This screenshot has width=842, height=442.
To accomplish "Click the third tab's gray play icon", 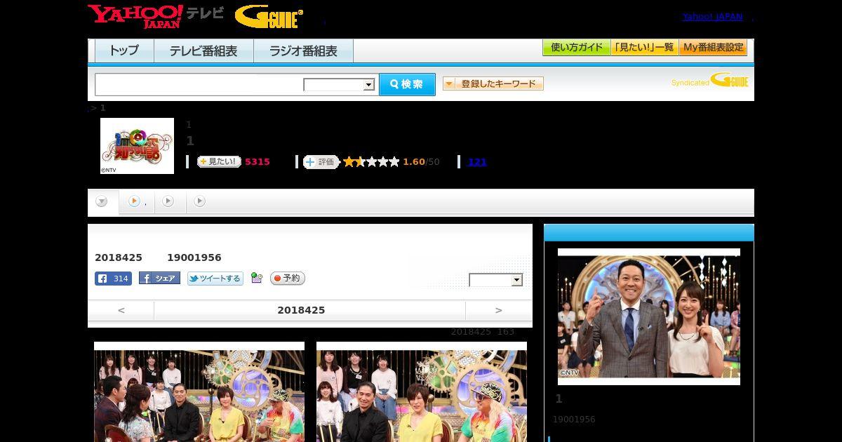I will tap(168, 201).
